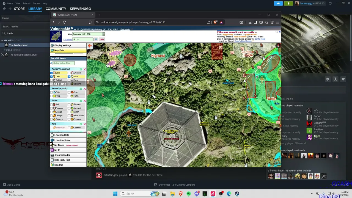
Task: Switch to the COMMUNITY tab in Steam
Action: [x=56, y=9]
